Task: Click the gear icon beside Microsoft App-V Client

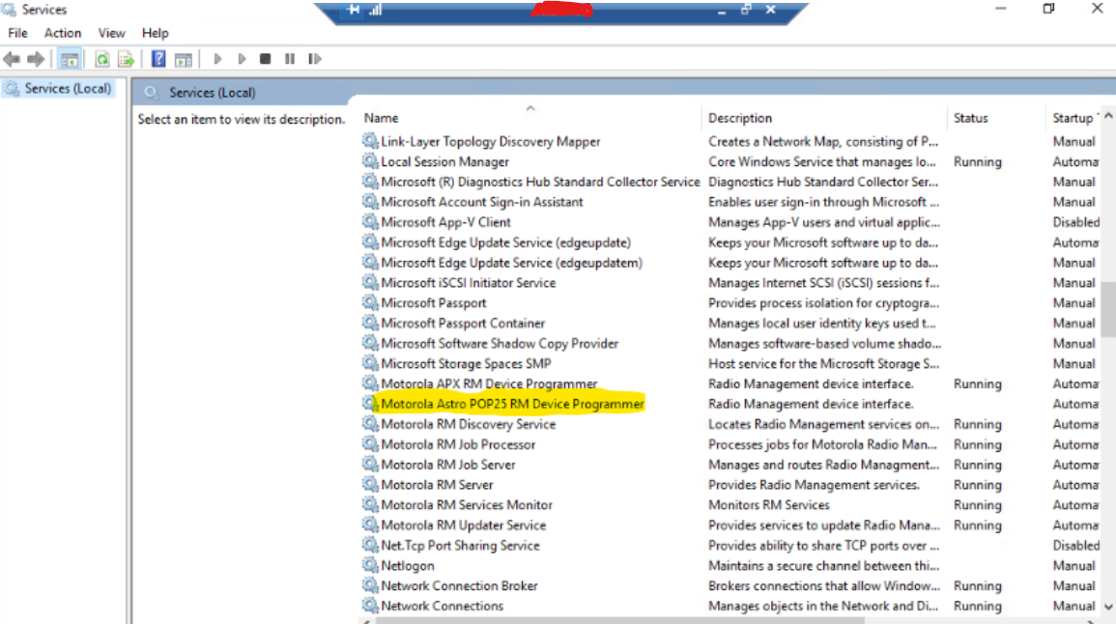Action: [370, 222]
